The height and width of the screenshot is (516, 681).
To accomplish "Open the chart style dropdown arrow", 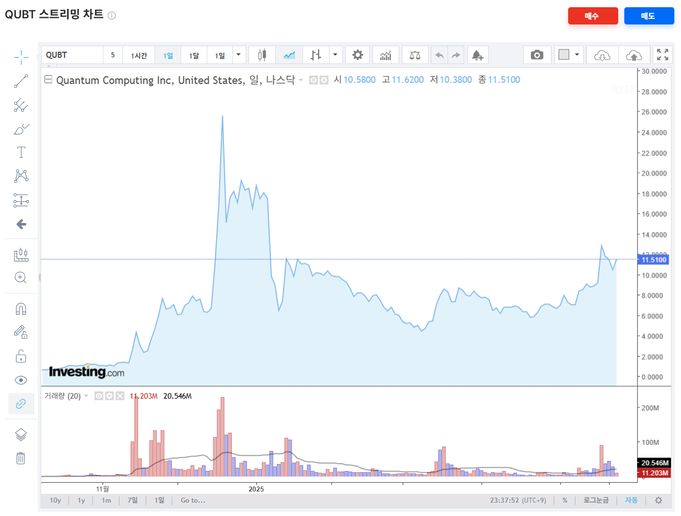I will coord(335,55).
